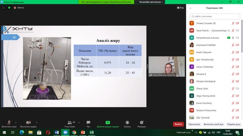243x136 pixels.
Task: Start camera with Включить видео
Action: [28, 124]
